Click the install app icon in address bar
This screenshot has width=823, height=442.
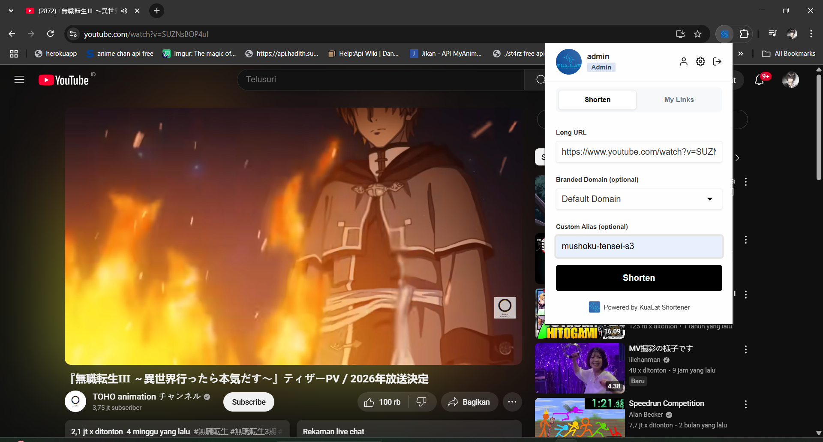680,34
